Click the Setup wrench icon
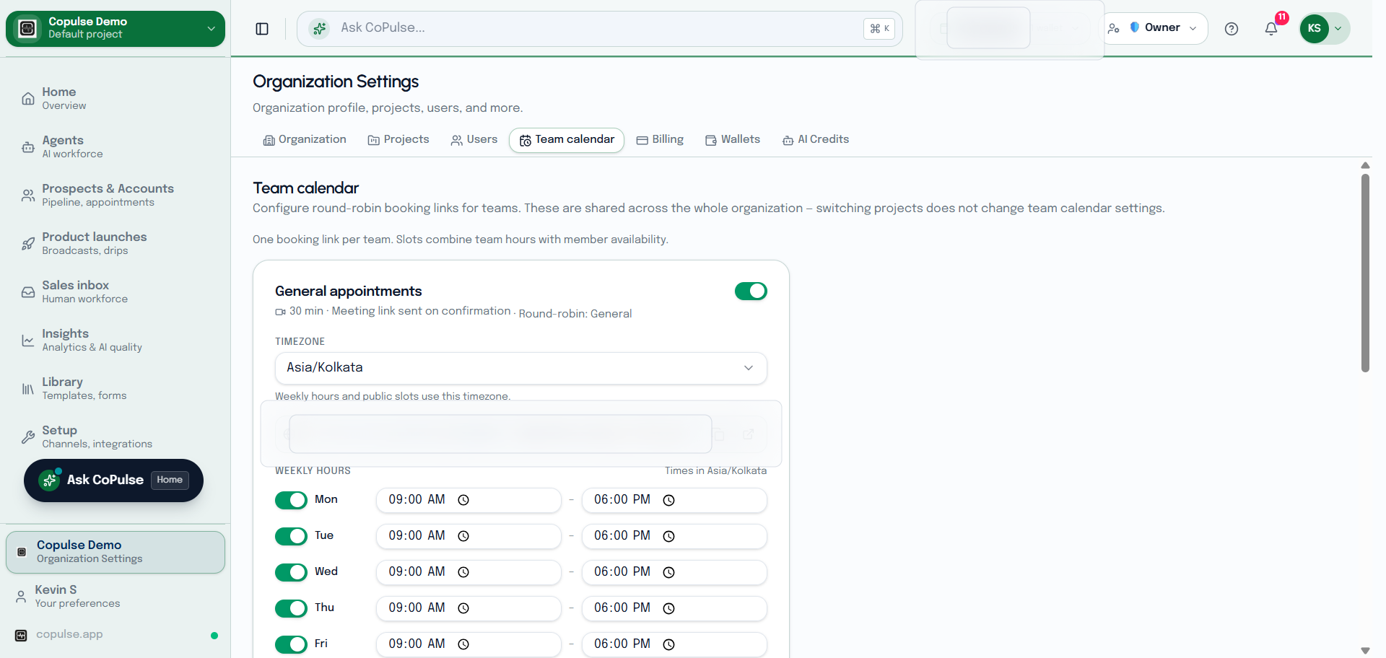The image size is (1386, 658). pos(28,437)
